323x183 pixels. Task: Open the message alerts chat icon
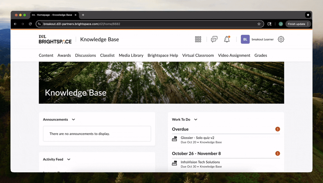pos(214,39)
